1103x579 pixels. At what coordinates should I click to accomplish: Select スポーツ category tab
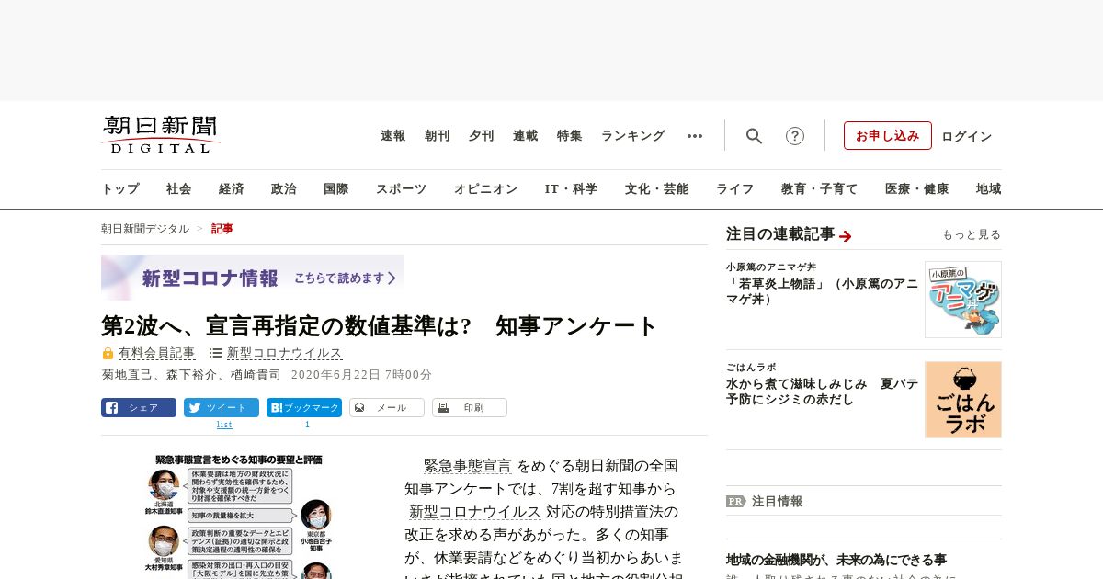[x=401, y=189]
